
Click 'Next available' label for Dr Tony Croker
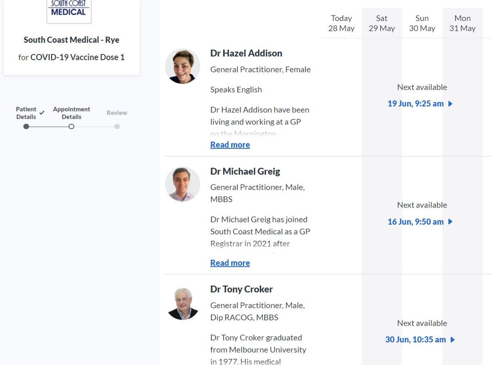click(422, 323)
